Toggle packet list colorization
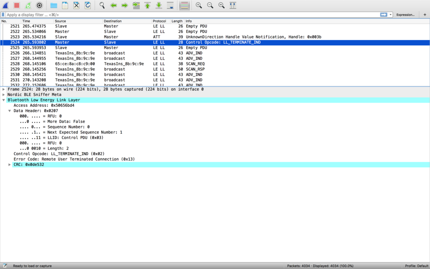Viewport: 430px width, 269px height. (185, 5)
